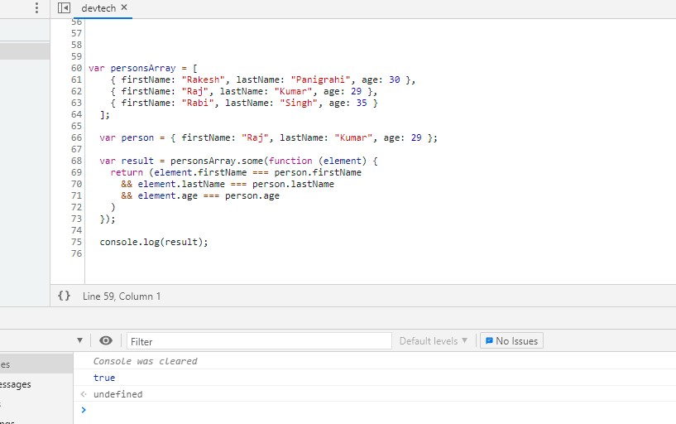Open the three-dot more options menu
The height and width of the screenshot is (424, 676).
(x=36, y=7)
